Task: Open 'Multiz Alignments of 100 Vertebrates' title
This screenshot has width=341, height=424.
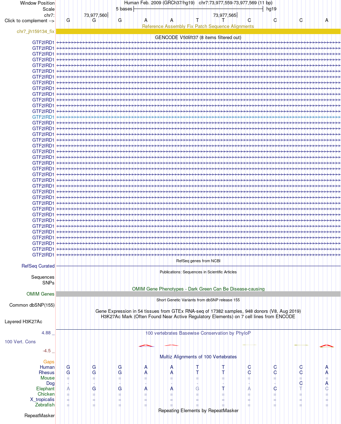Action: point(198,357)
